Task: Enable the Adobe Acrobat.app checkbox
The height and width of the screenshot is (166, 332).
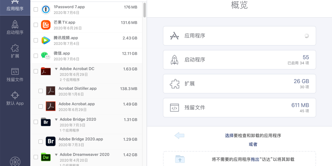Action: 41,107
